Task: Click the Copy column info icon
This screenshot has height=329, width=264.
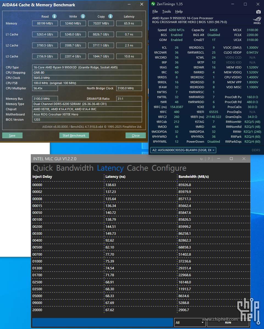Action: tap(110, 16)
